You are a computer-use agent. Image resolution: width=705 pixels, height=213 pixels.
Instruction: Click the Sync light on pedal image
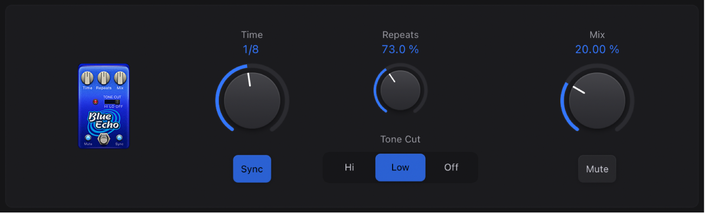[x=119, y=138]
